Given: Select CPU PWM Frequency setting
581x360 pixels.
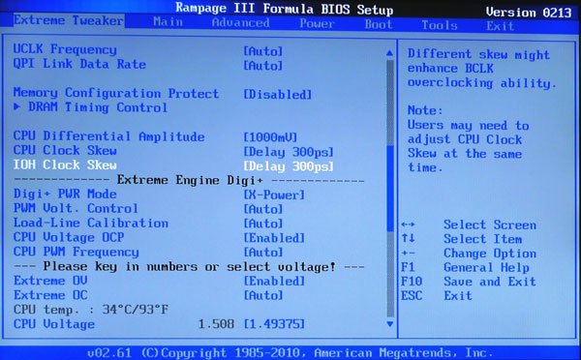Looking at the screenshot, I should click(76, 252).
